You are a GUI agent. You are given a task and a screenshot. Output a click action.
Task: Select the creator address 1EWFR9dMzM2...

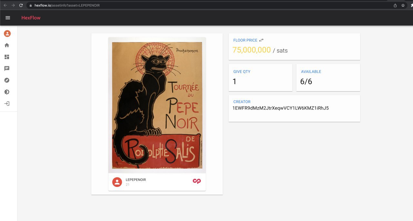click(x=281, y=108)
